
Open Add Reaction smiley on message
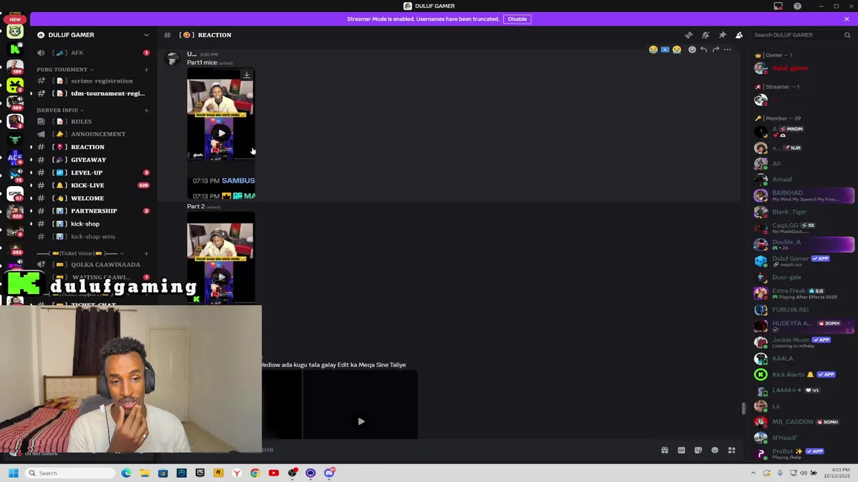tap(692, 50)
